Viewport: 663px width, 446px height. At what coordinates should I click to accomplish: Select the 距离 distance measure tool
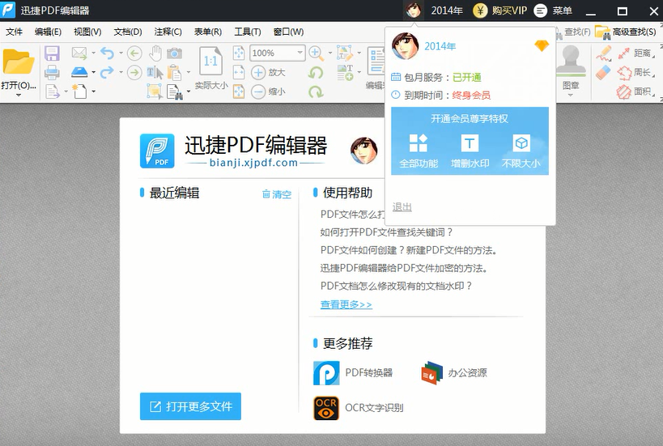coord(635,53)
